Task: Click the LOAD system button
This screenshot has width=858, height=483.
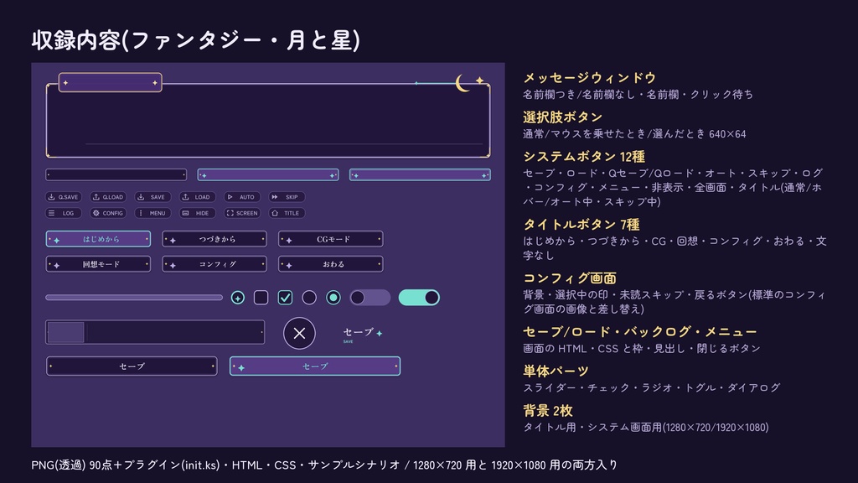Action: (x=198, y=197)
